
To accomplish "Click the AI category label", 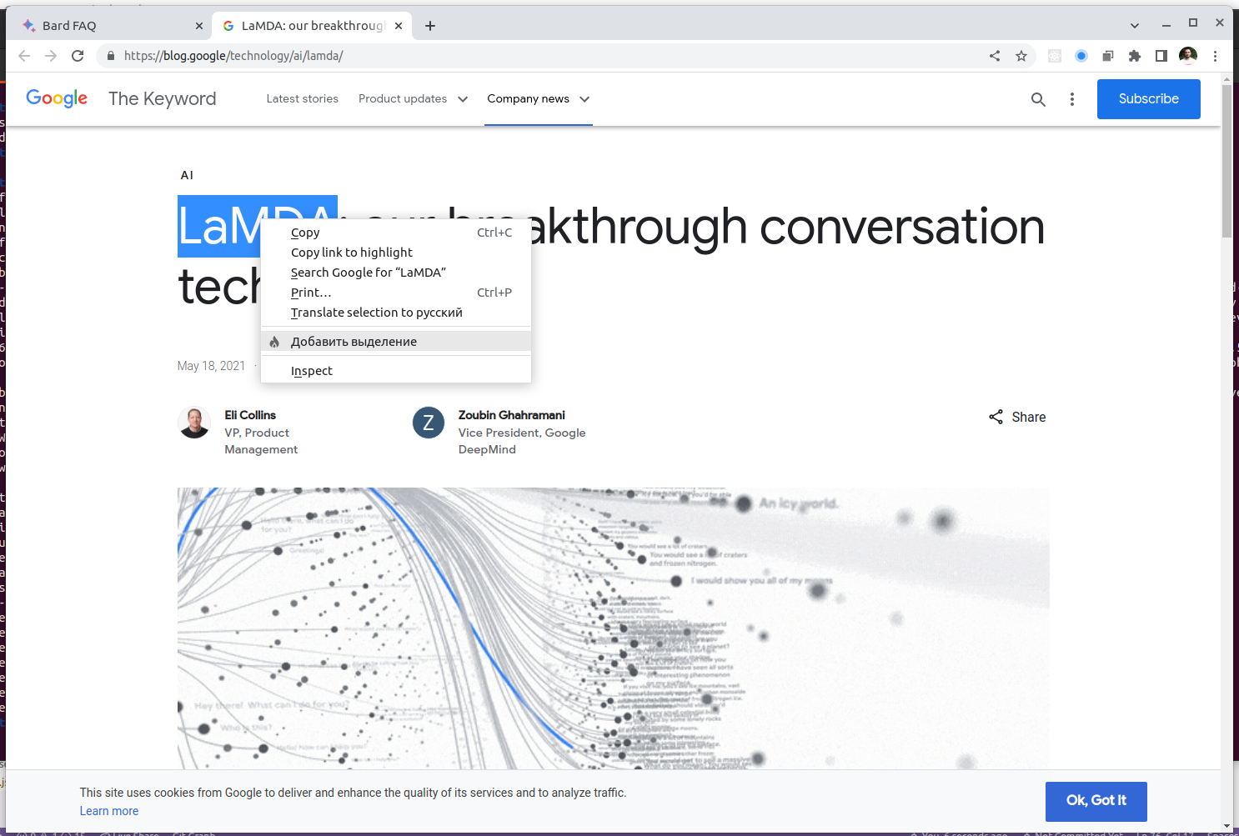I will (187, 175).
